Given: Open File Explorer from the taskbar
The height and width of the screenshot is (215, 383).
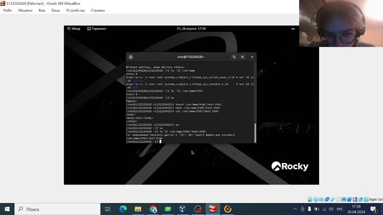Looking at the screenshot, I should point(138,209).
